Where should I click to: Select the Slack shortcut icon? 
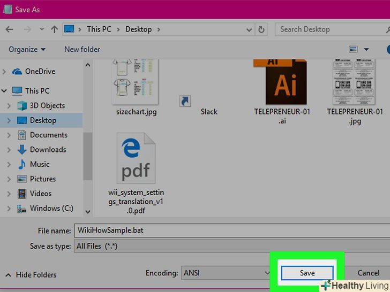[185, 101]
